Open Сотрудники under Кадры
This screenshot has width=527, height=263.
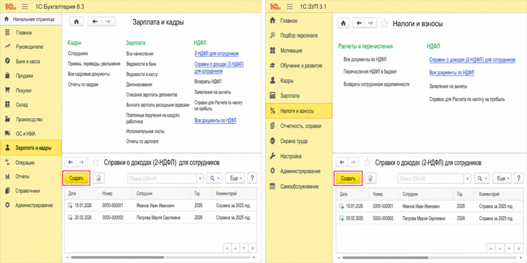pyautogui.click(x=78, y=53)
